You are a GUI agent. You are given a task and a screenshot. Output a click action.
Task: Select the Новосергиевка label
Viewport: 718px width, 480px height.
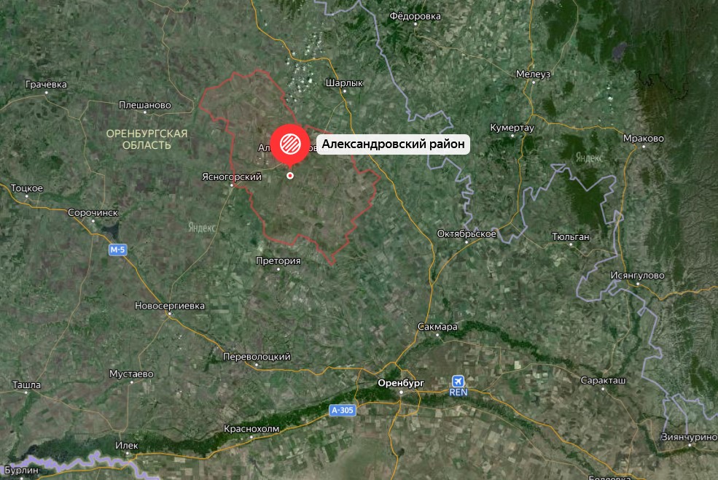point(169,306)
